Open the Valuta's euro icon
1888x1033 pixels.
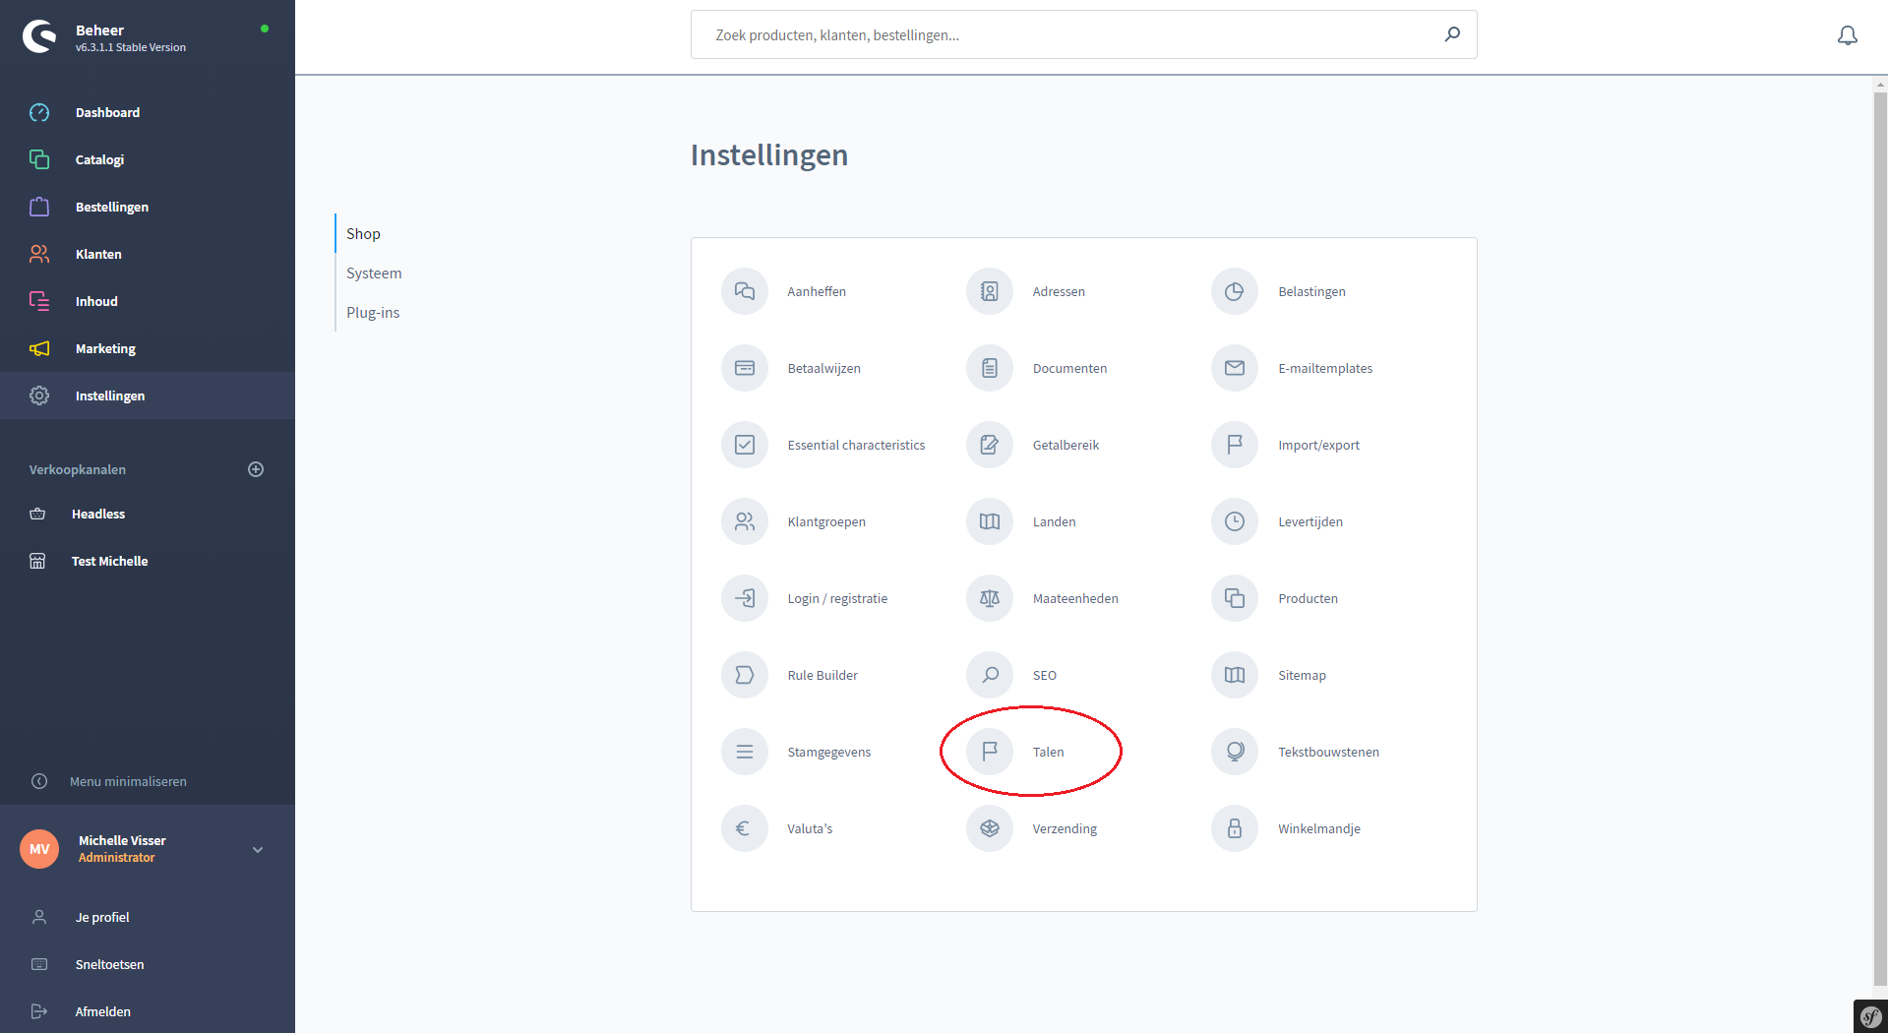[x=744, y=828]
